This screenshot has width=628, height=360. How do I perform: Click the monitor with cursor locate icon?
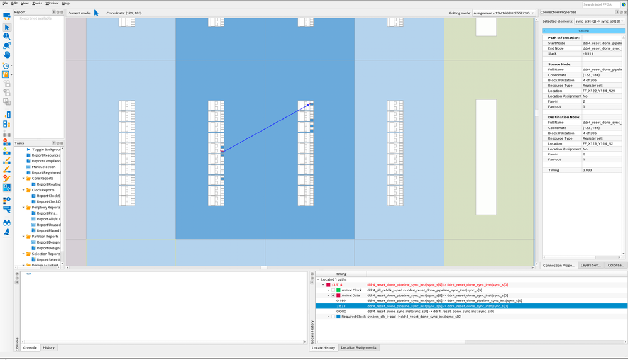(7, 209)
